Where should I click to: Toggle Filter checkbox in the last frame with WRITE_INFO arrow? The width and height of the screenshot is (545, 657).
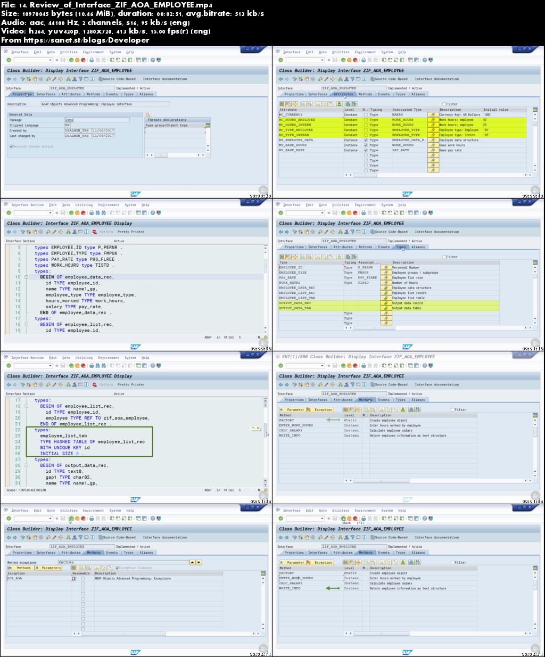click(x=452, y=562)
